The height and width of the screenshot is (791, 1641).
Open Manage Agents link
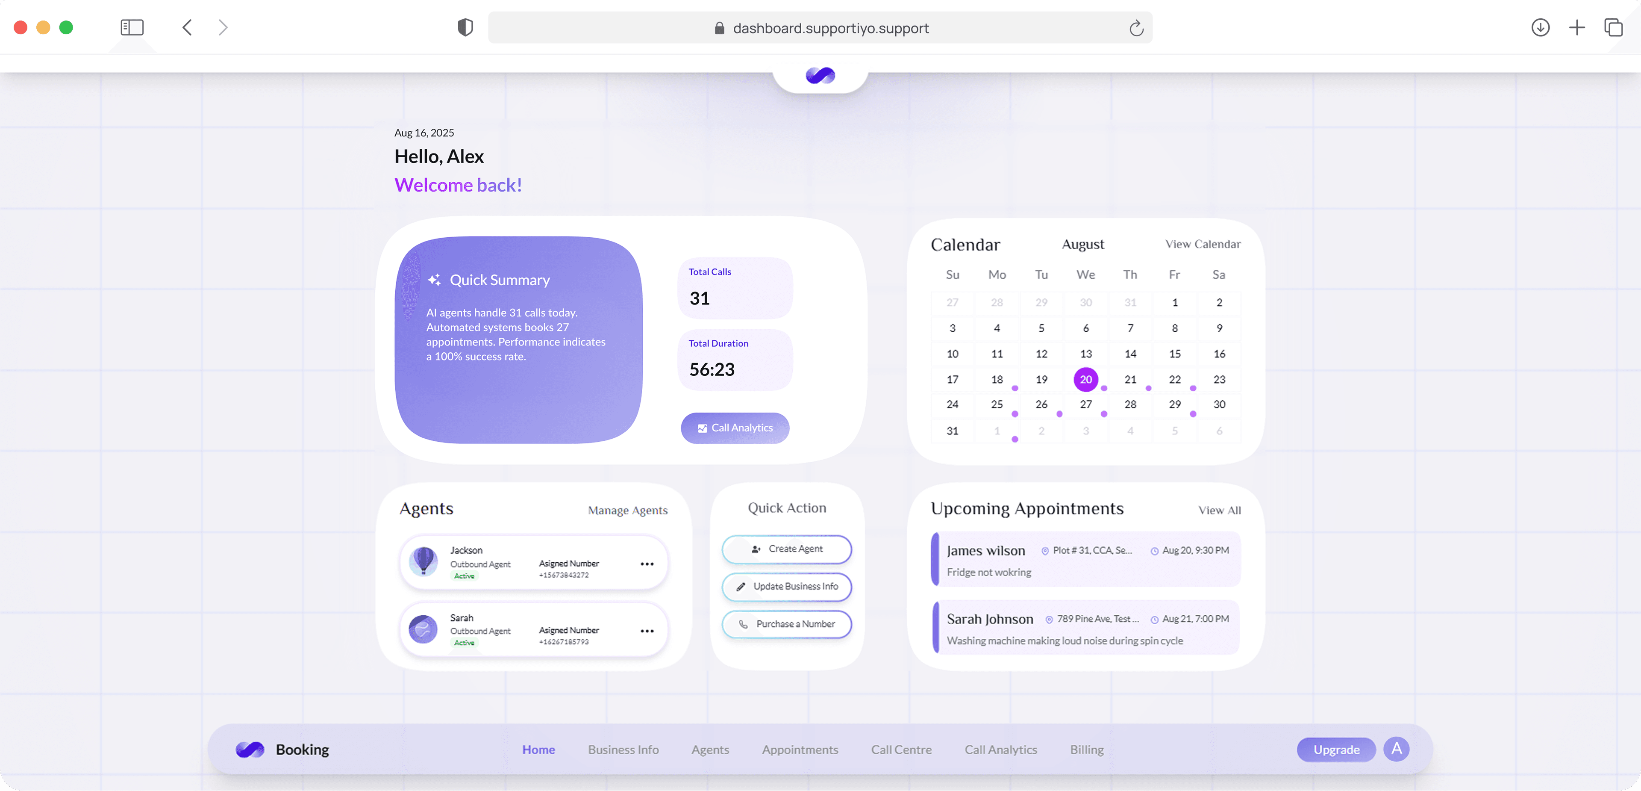click(x=627, y=511)
